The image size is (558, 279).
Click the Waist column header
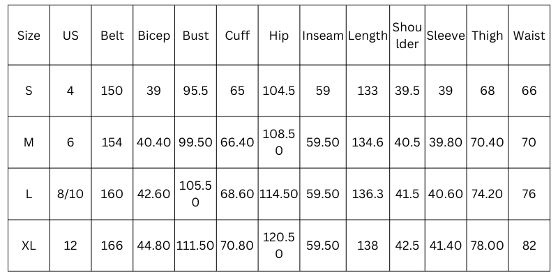[529, 36]
